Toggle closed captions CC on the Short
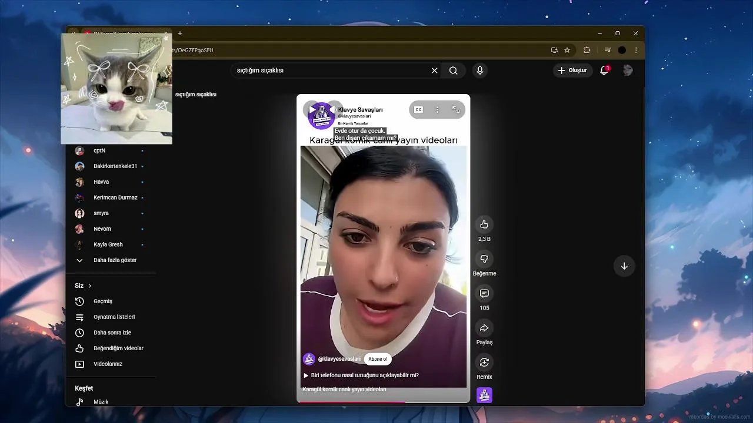Image resolution: width=753 pixels, height=423 pixels. pyautogui.click(x=418, y=110)
